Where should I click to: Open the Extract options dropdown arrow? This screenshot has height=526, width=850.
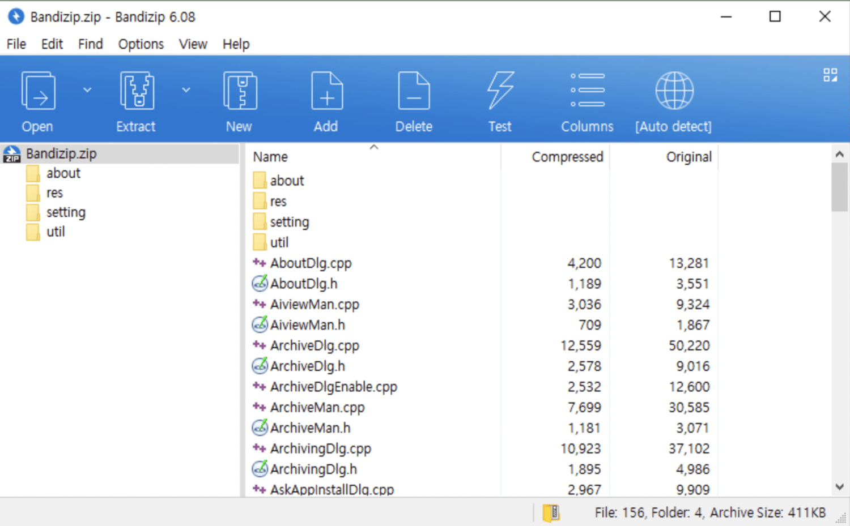[x=186, y=89]
